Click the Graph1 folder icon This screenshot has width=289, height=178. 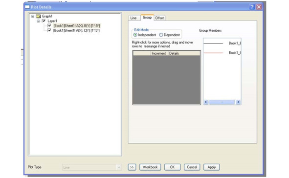point(38,16)
